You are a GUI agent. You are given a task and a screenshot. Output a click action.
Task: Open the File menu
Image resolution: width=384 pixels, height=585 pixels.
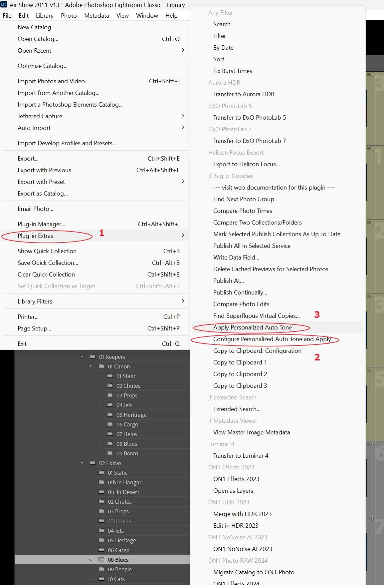(x=7, y=16)
